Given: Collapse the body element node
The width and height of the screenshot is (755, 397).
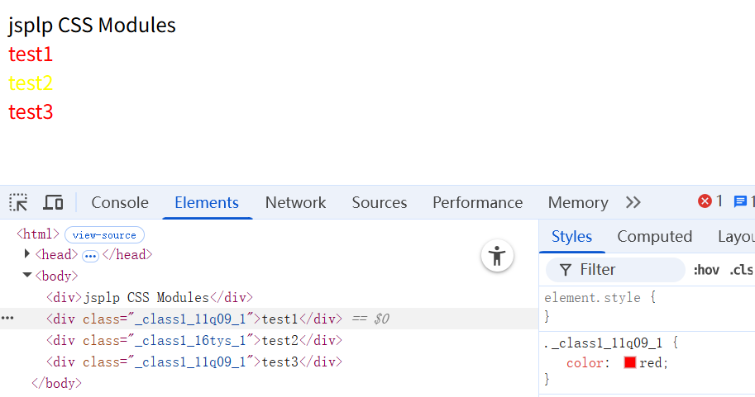Looking at the screenshot, I should pos(27,276).
